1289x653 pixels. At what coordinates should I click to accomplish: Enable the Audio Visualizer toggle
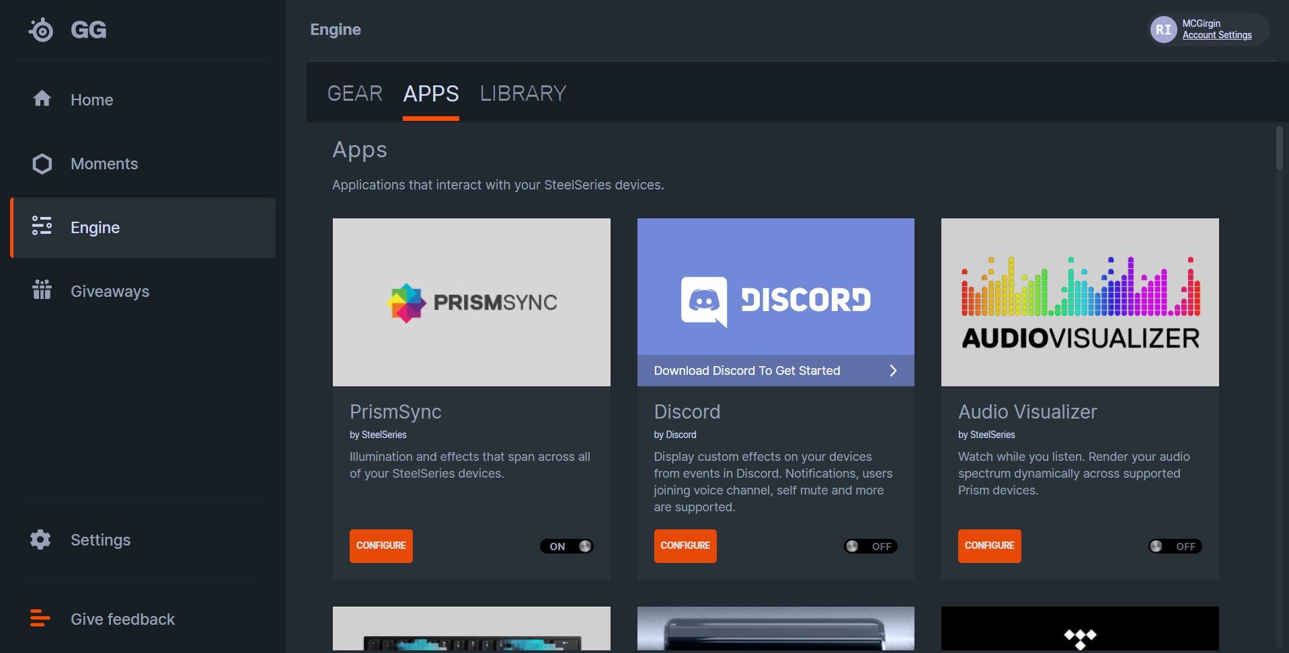1175,546
